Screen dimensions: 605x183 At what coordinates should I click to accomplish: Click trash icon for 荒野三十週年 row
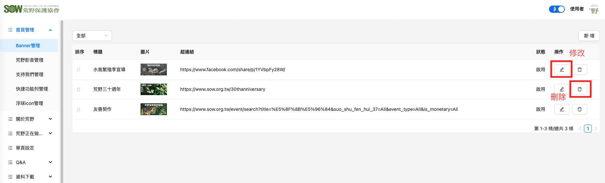point(579,89)
